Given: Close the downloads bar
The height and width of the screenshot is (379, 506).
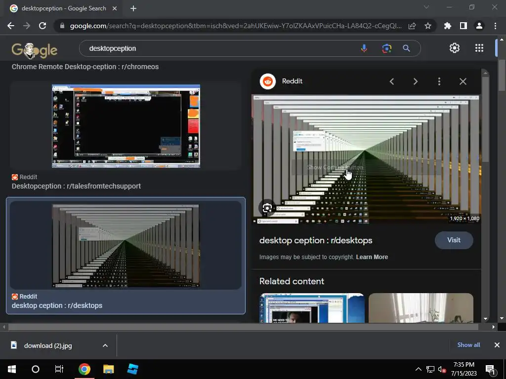Looking at the screenshot, I should 497,345.
